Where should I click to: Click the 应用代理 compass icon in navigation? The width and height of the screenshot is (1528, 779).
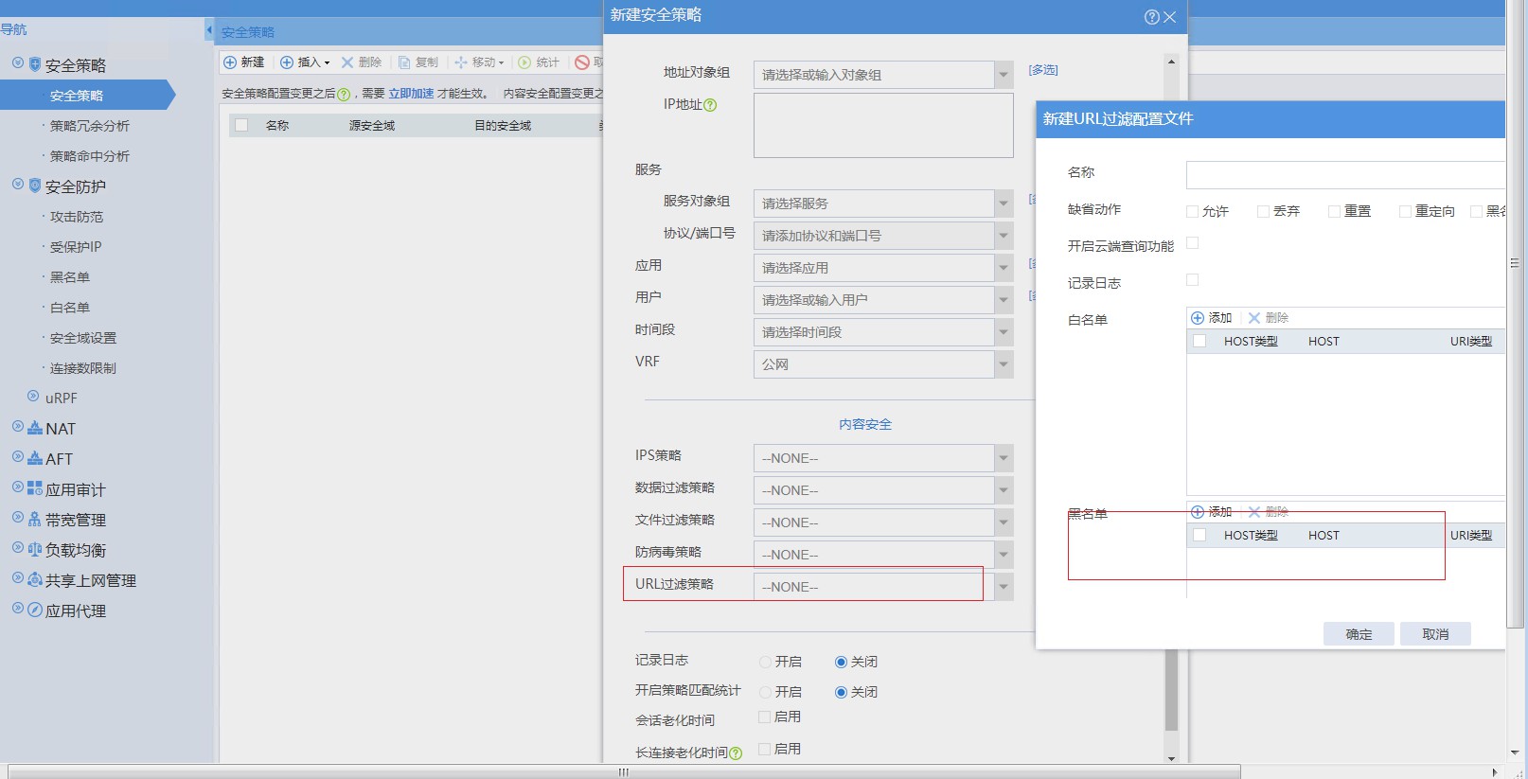pos(35,610)
